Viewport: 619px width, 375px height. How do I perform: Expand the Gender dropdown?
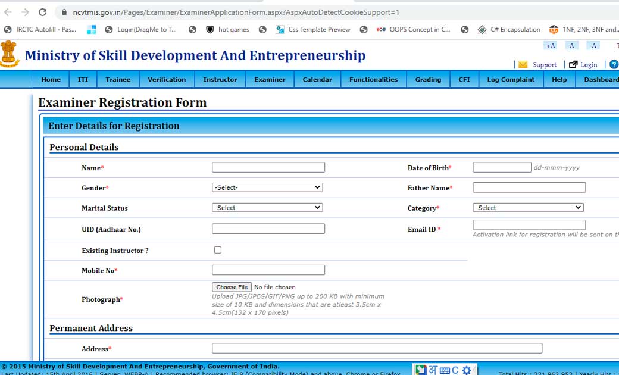(267, 187)
